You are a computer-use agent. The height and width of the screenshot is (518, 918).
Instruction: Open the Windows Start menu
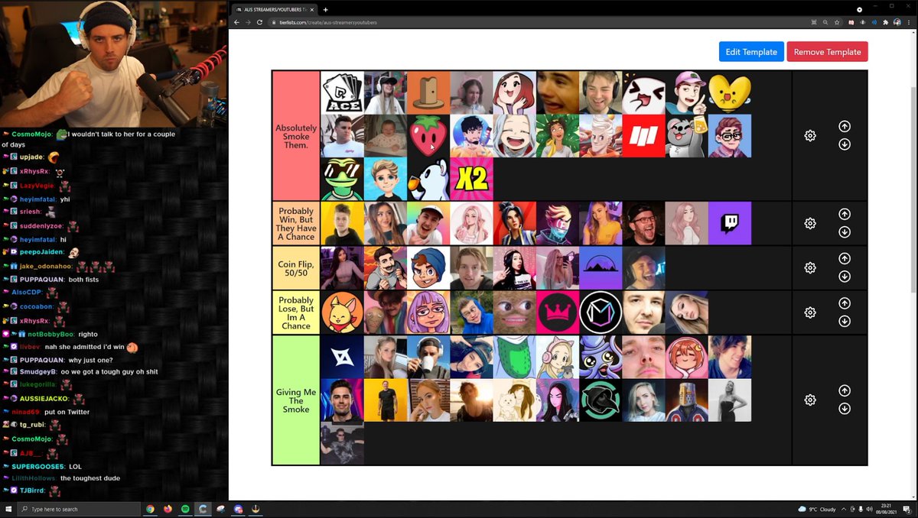(8, 509)
